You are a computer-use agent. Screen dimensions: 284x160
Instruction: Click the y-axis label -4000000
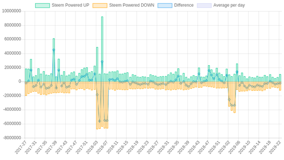click(x=12, y=109)
